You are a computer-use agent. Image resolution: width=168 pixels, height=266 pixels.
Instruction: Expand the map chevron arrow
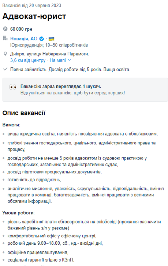point(69,60)
